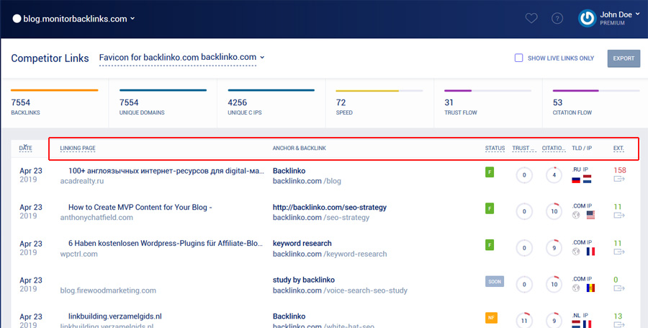This screenshot has width=648, height=328.
Task: Click the green F status icon for acadrealty.ru
Action: [490, 172]
